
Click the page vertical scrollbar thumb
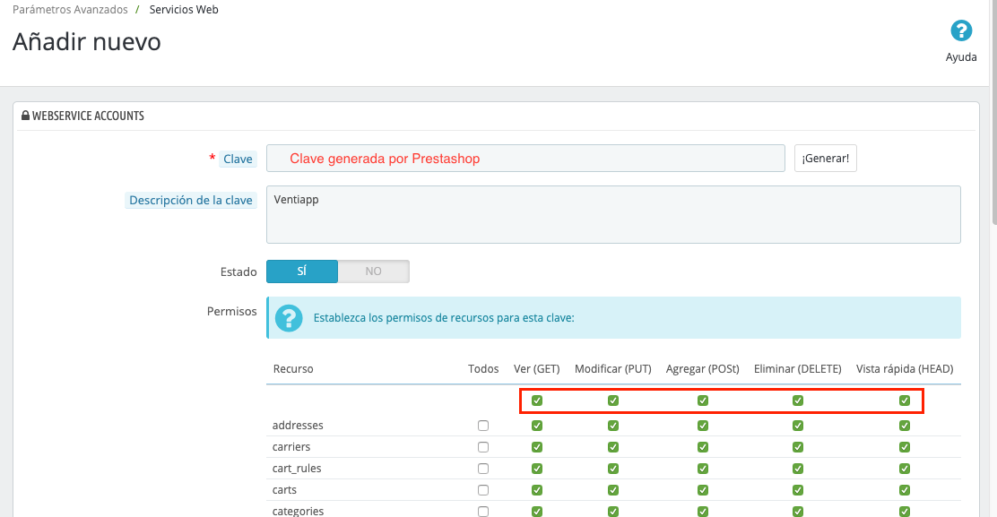pyautogui.click(x=993, y=112)
